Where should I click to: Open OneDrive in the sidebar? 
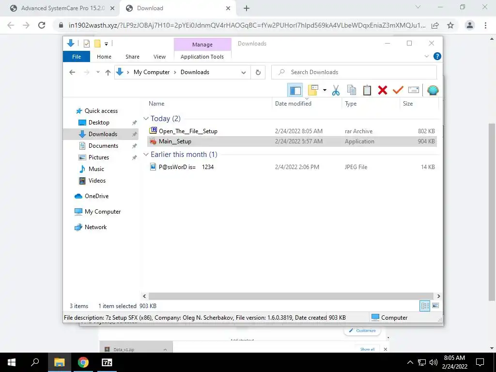[x=96, y=196]
